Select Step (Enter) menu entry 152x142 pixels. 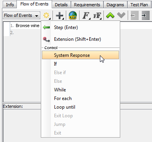coord(80,27)
